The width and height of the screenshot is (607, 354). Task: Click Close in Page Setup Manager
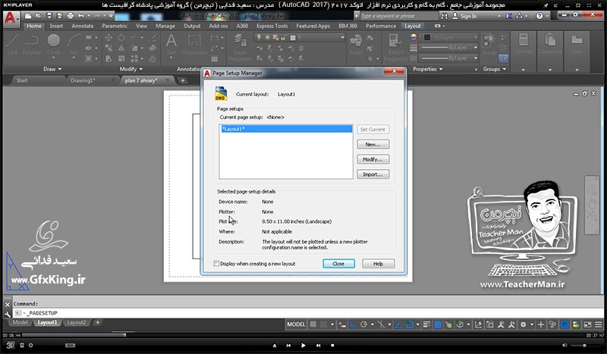coord(338,264)
